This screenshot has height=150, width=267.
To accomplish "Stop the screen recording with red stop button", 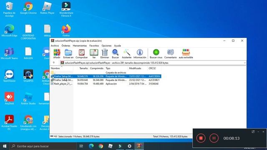I will [x=201, y=138].
